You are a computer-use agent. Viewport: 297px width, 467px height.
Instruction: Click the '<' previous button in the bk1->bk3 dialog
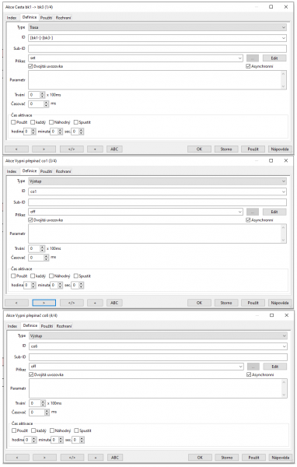click(x=16, y=149)
